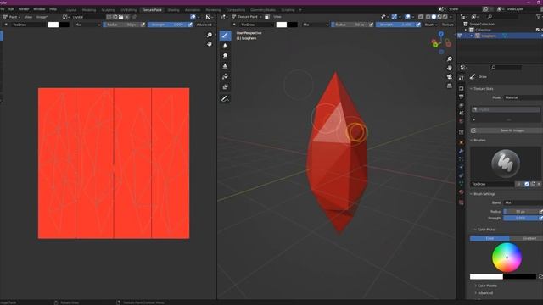Viewport: 543px width, 305px height.
Task: Open the Texture properties tab at bottom of sidebar
Action: [x=462, y=202]
